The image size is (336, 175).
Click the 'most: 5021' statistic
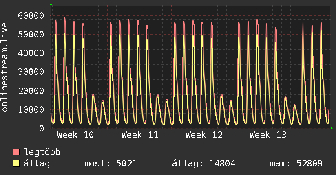tap(111, 164)
